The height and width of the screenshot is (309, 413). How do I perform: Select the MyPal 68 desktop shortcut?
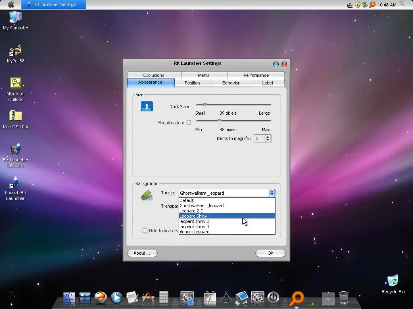click(16, 54)
